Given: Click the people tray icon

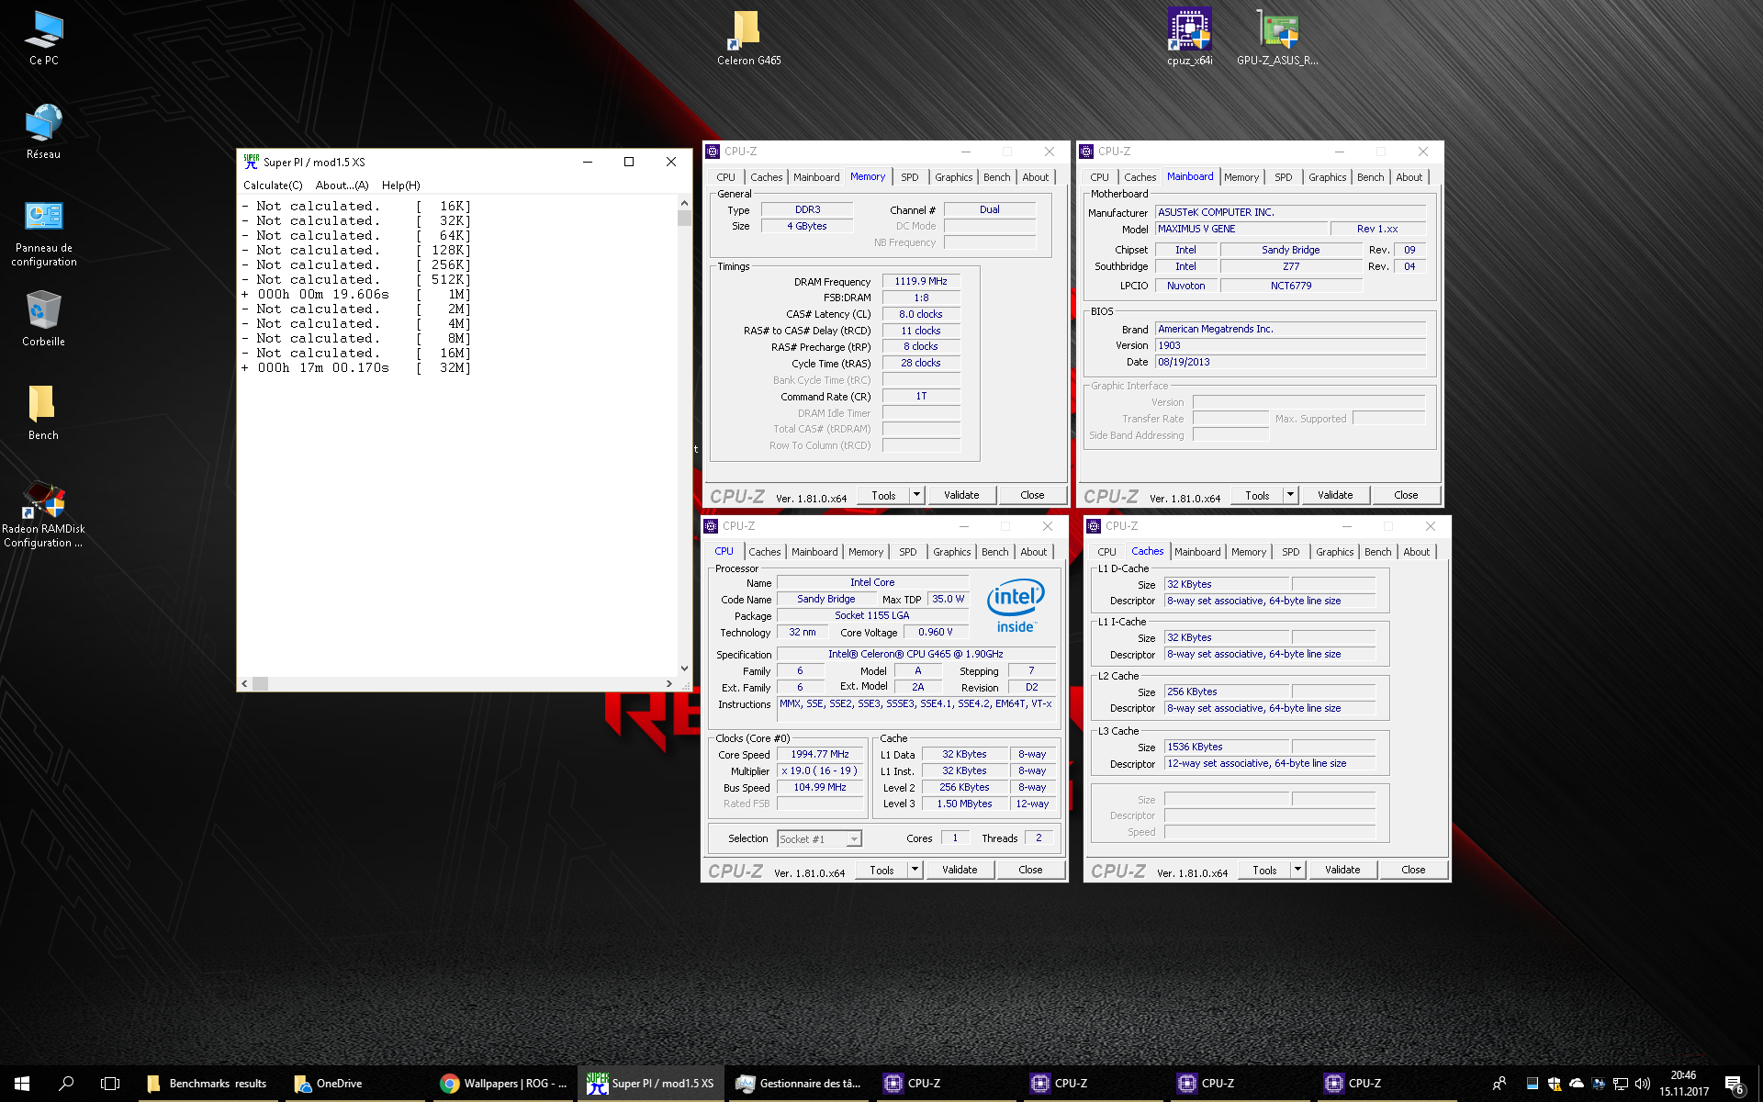Looking at the screenshot, I should (x=1499, y=1084).
